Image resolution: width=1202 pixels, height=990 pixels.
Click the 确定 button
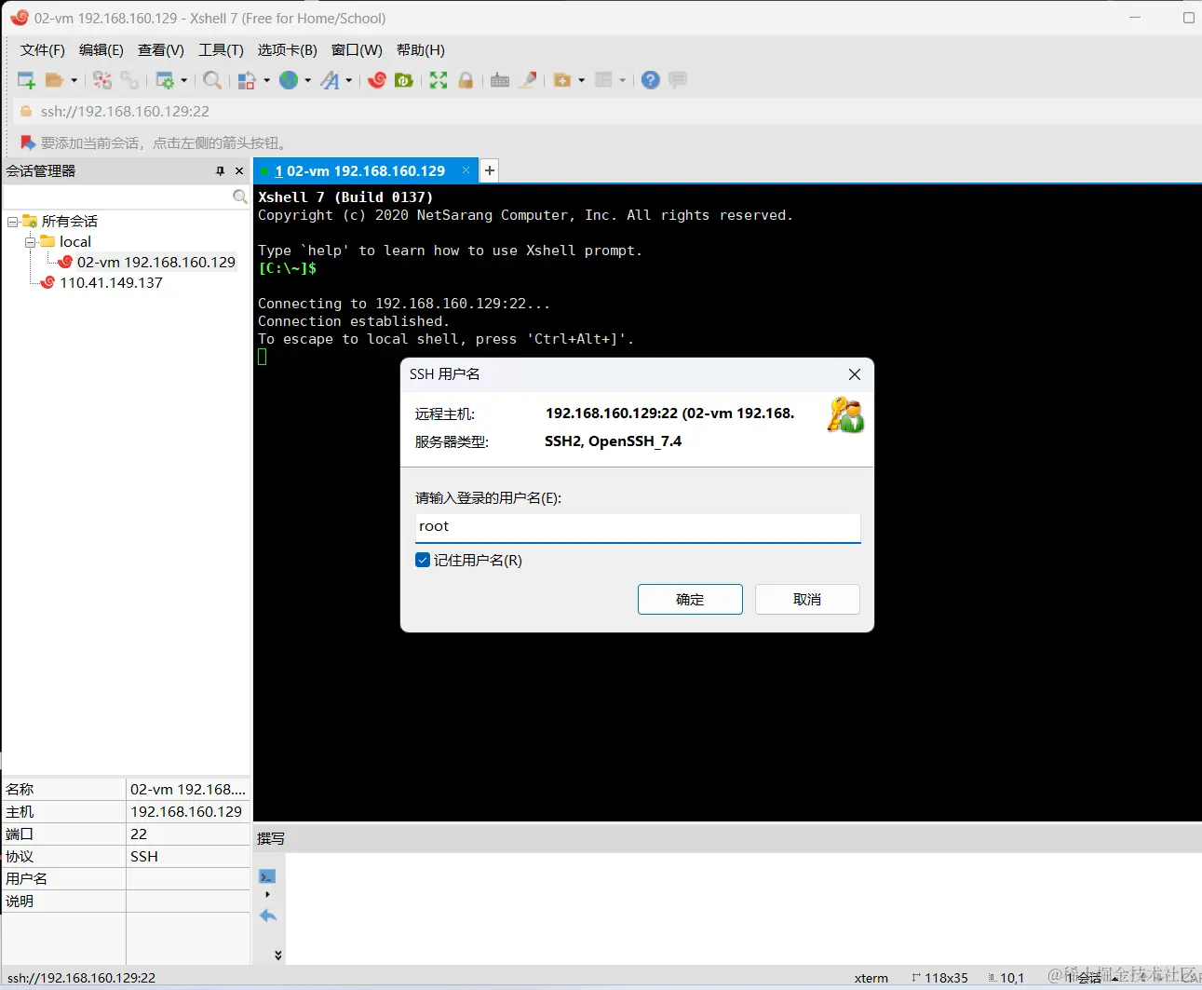[x=690, y=600]
